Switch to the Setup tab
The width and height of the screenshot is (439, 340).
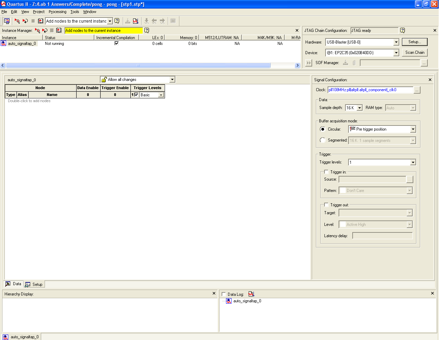(34, 284)
